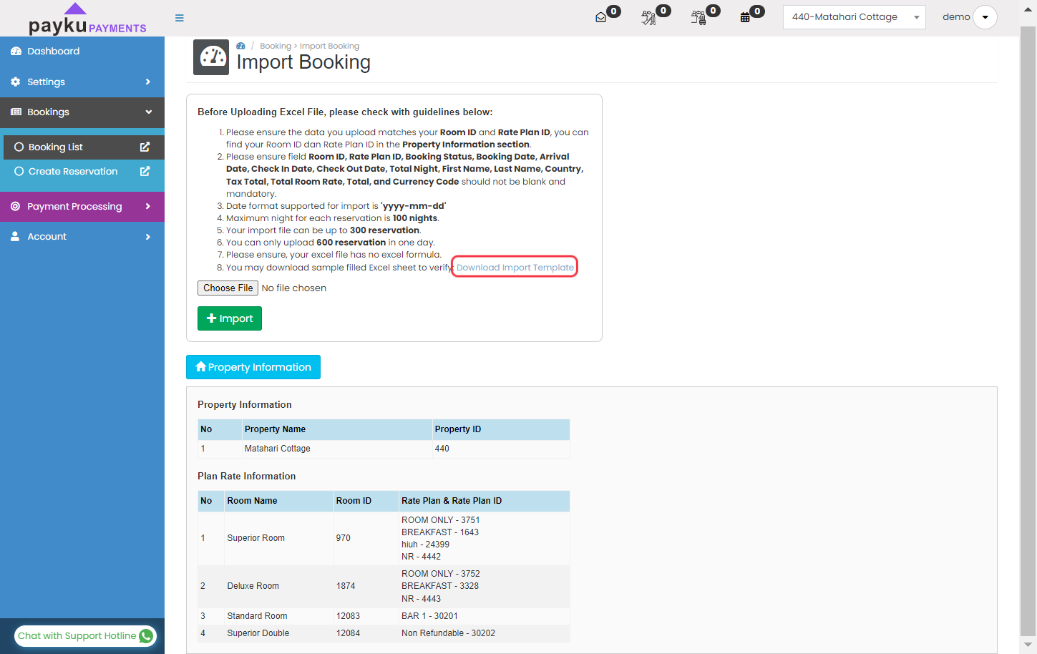Image resolution: width=1037 pixels, height=654 pixels.
Task: Click 'NR - 4443' rate plan
Action: coord(421,599)
